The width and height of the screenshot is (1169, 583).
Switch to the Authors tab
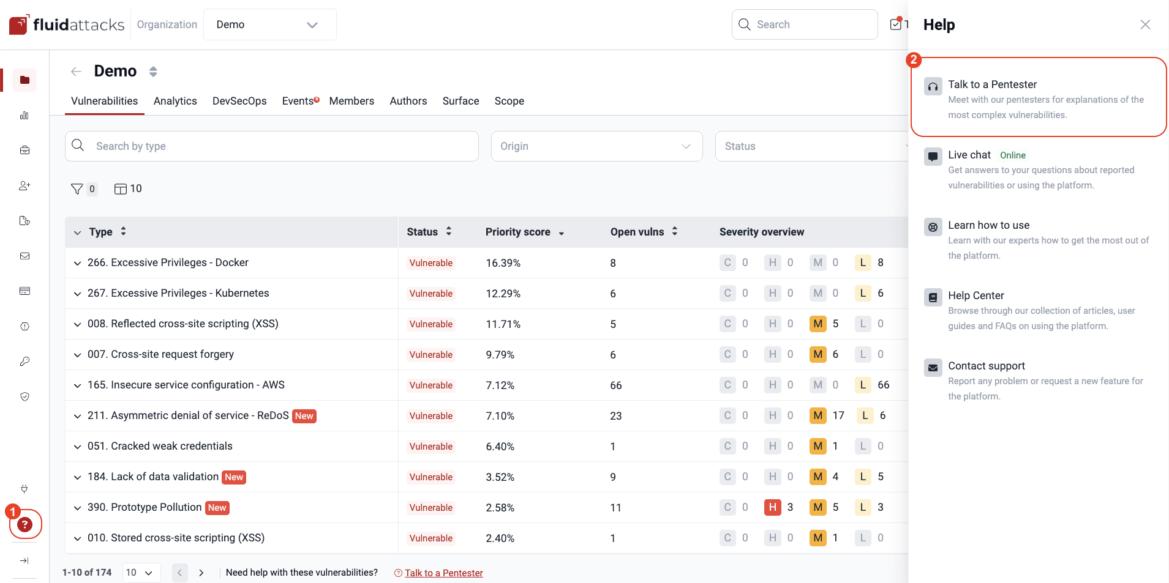pyautogui.click(x=408, y=101)
